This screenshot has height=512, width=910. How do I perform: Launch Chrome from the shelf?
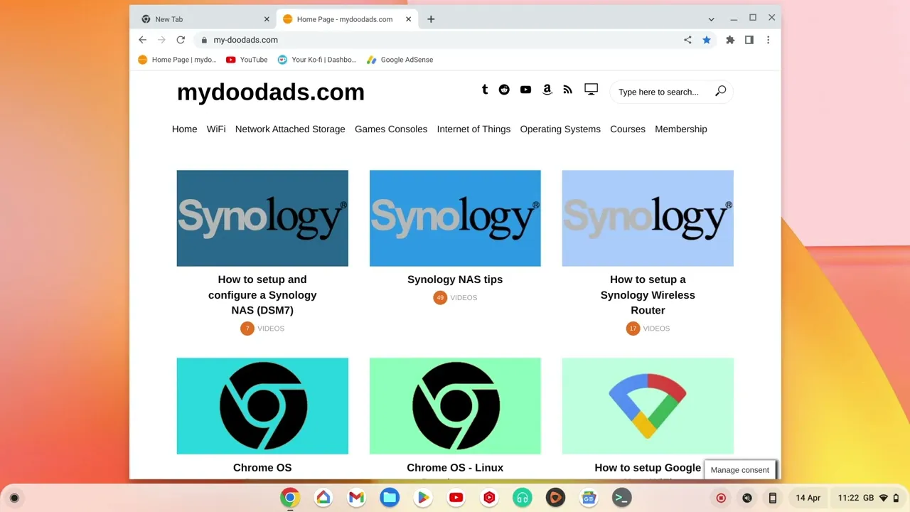click(x=289, y=498)
